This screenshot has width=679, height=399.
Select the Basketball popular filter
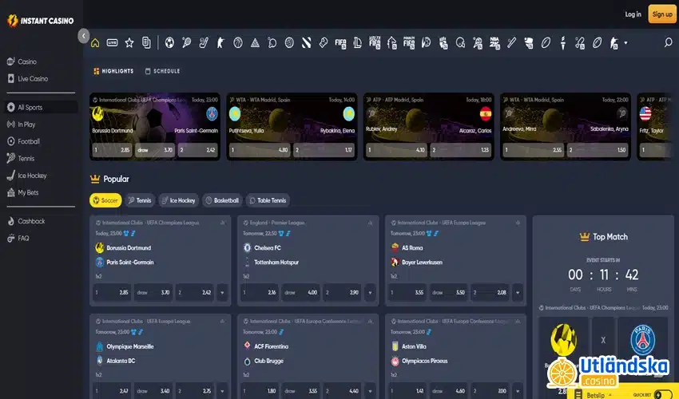(x=222, y=200)
